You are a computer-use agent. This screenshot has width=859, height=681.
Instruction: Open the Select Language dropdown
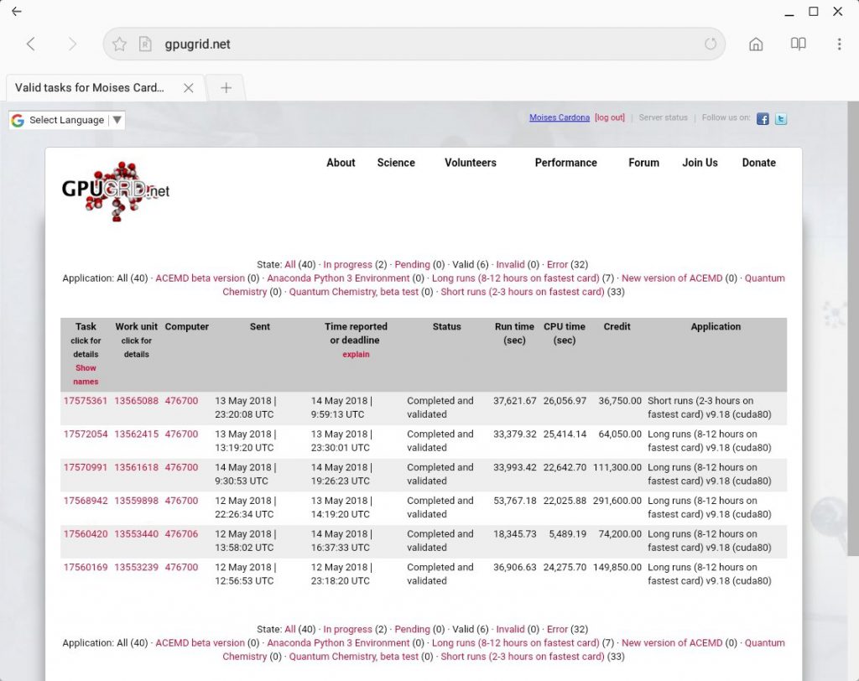[67, 120]
